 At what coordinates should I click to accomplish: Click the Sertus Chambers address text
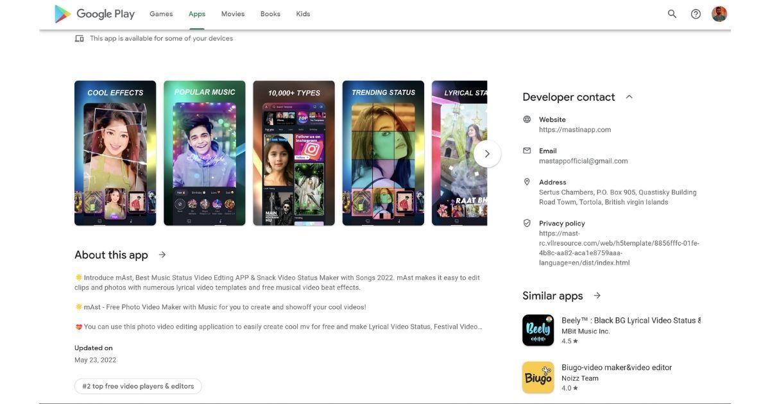(617, 197)
